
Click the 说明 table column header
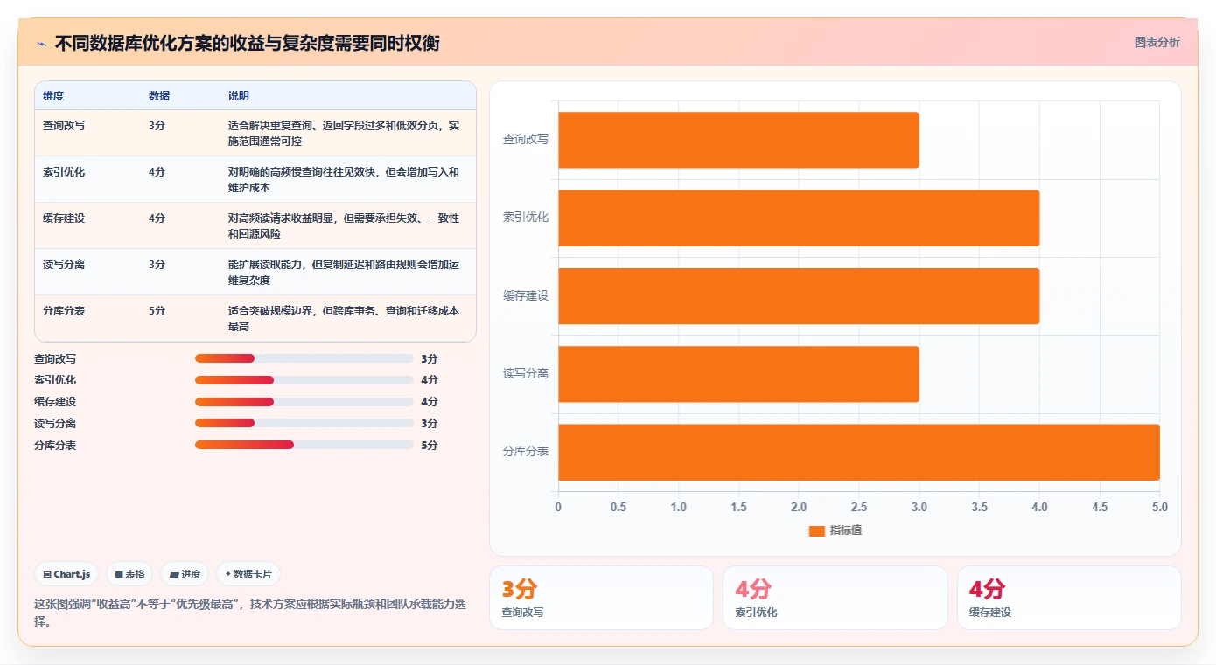pos(239,96)
